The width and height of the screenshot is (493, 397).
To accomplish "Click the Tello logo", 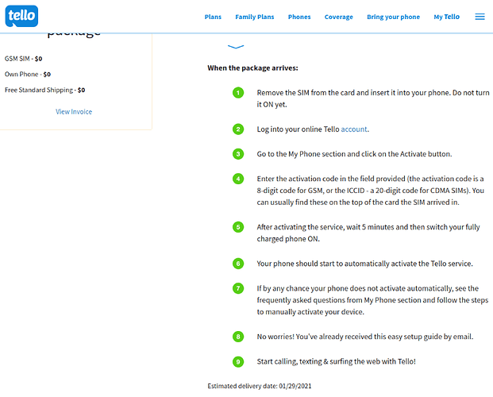I will 21,16.
